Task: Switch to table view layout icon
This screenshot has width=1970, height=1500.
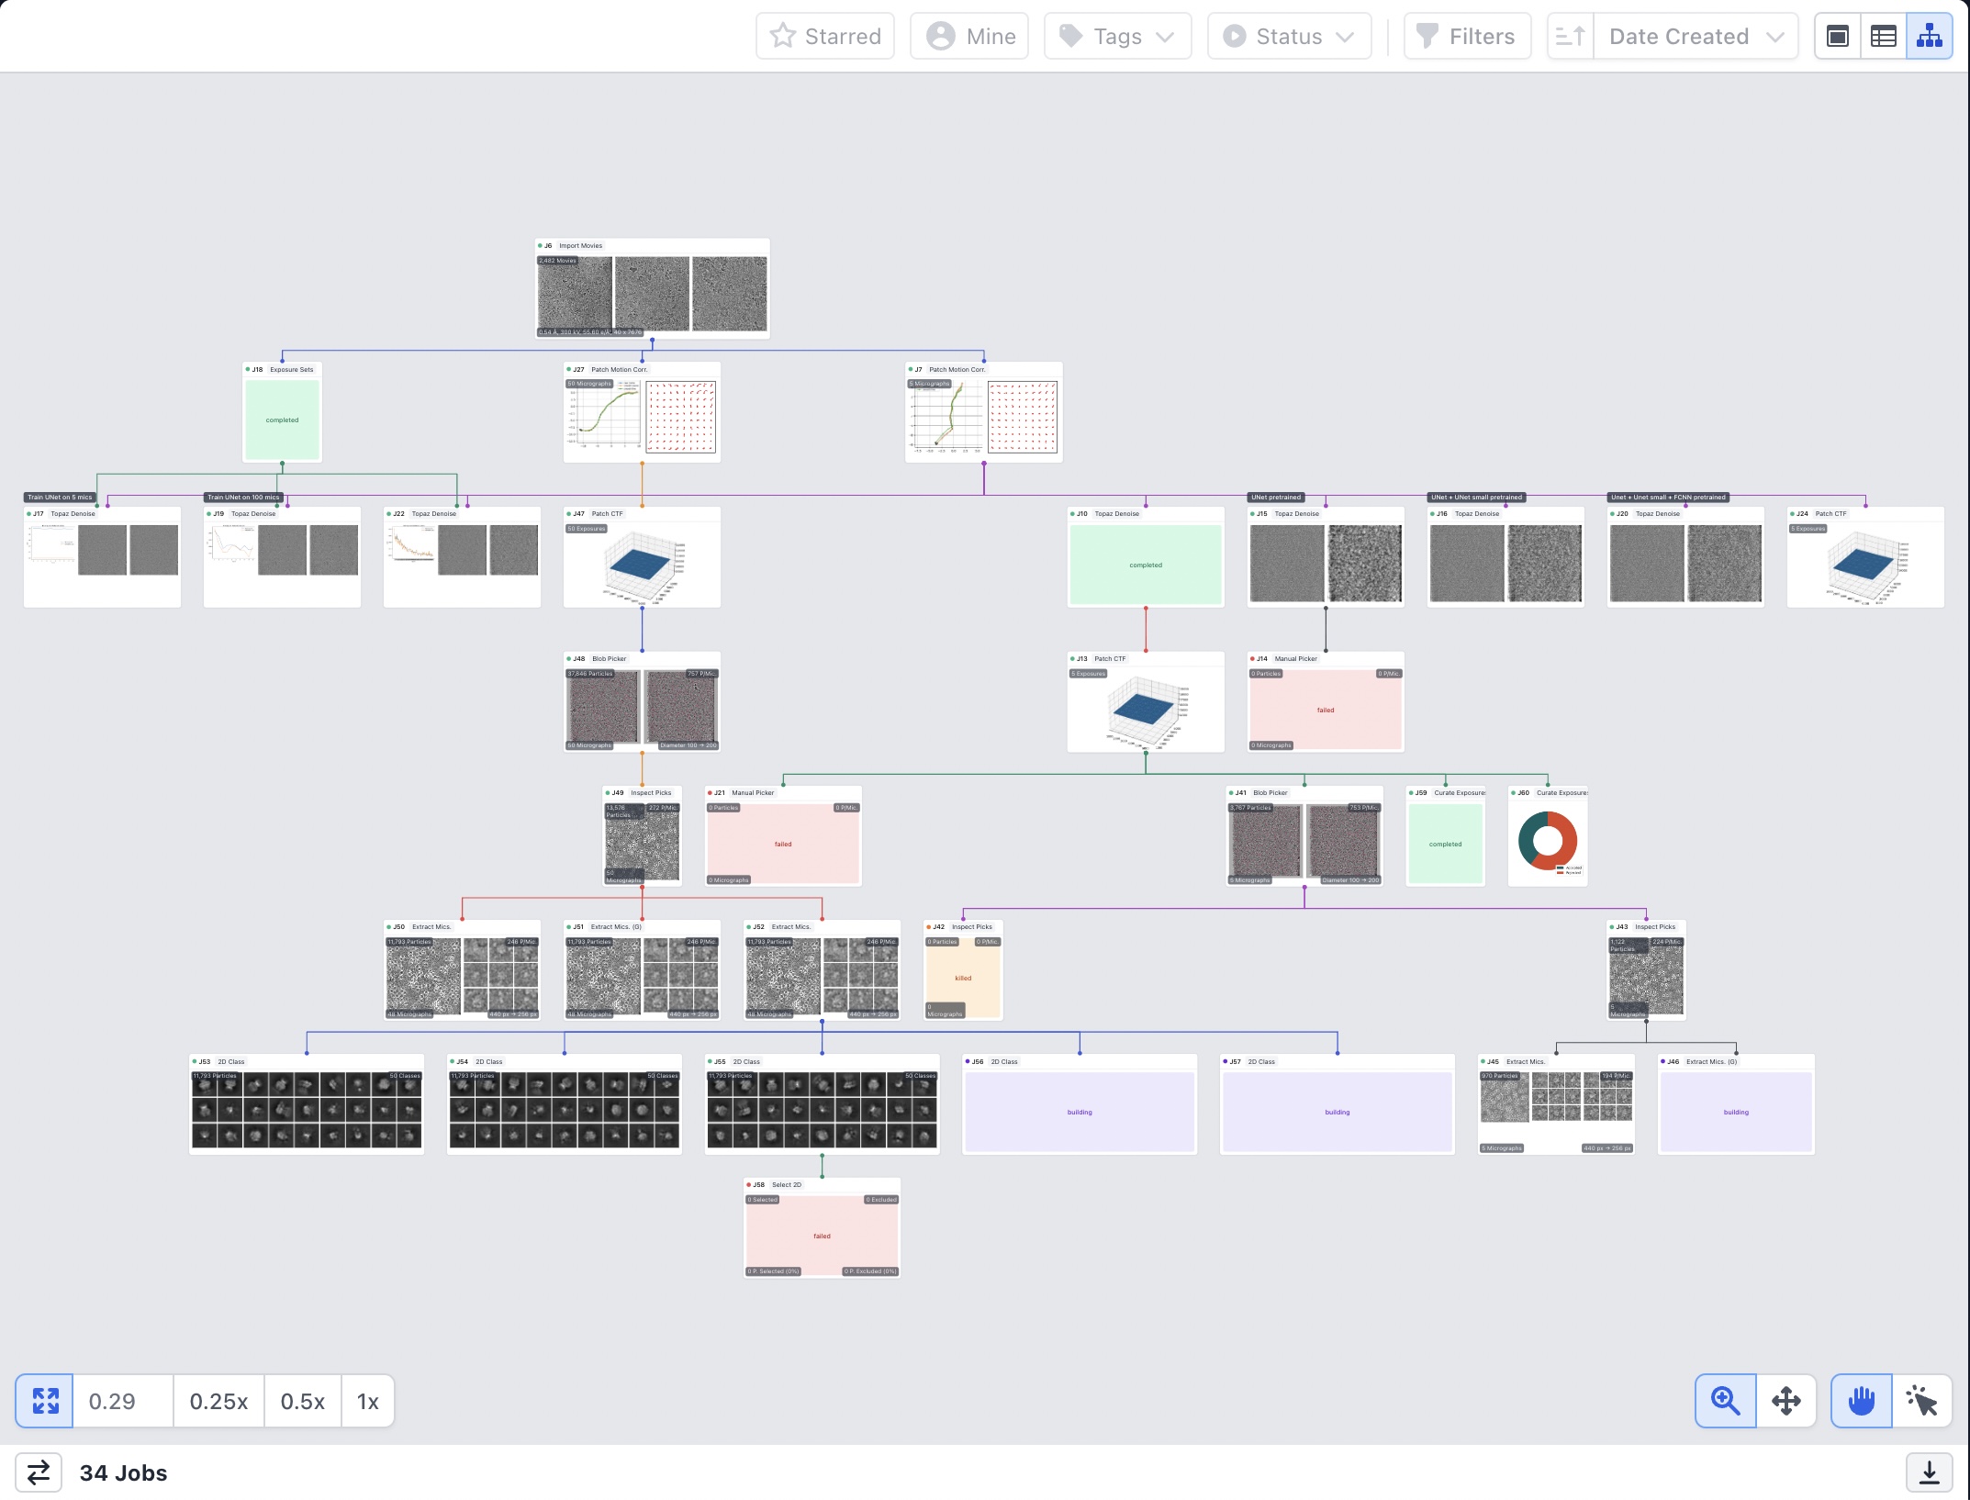Action: (1883, 37)
